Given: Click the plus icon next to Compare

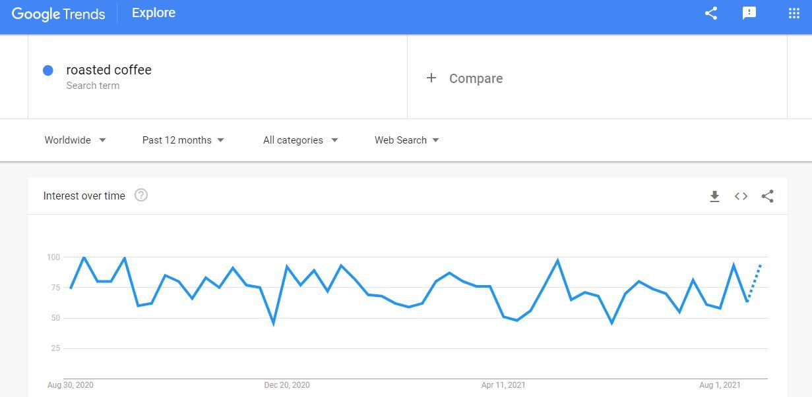Looking at the screenshot, I should [x=431, y=78].
